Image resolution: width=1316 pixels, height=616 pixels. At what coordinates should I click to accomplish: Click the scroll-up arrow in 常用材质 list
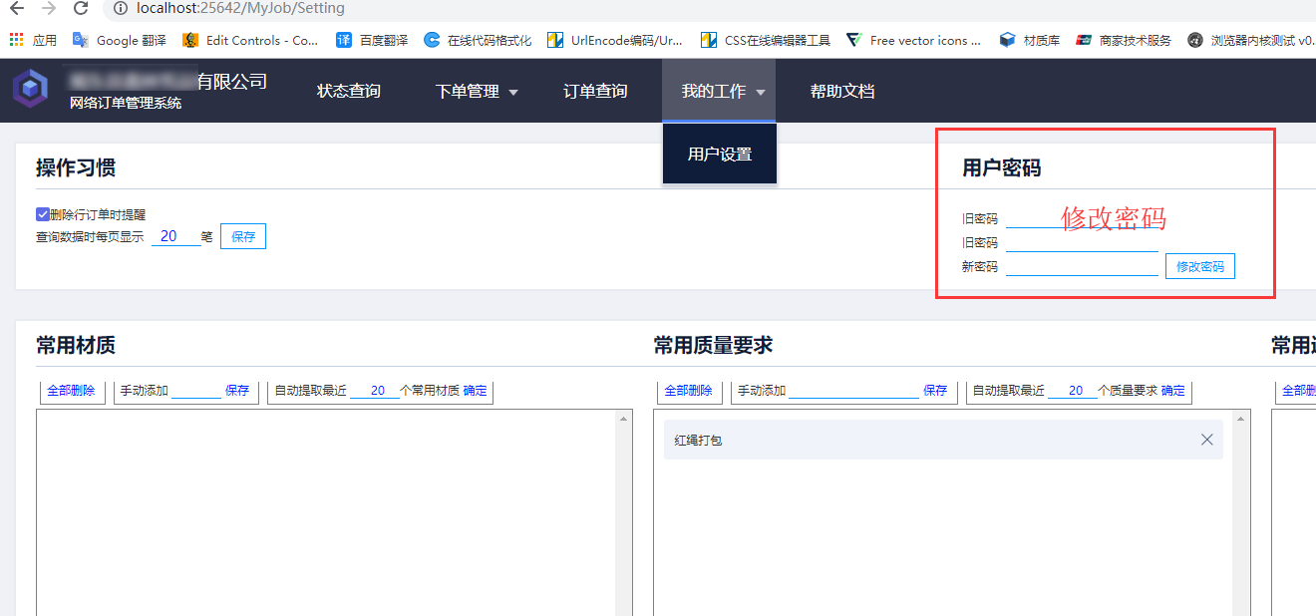624,419
